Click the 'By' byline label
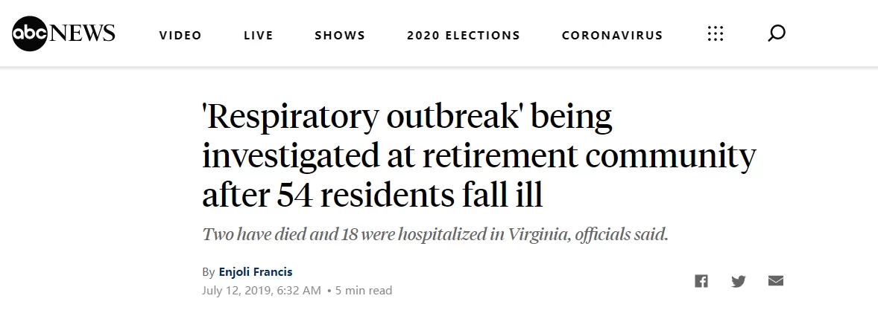This screenshot has height=313, width=878. coord(208,273)
